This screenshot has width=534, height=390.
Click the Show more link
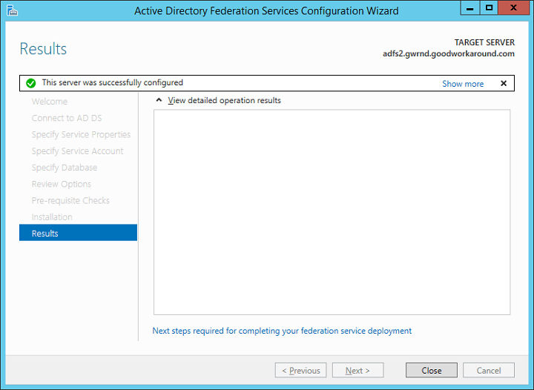click(463, 84)
